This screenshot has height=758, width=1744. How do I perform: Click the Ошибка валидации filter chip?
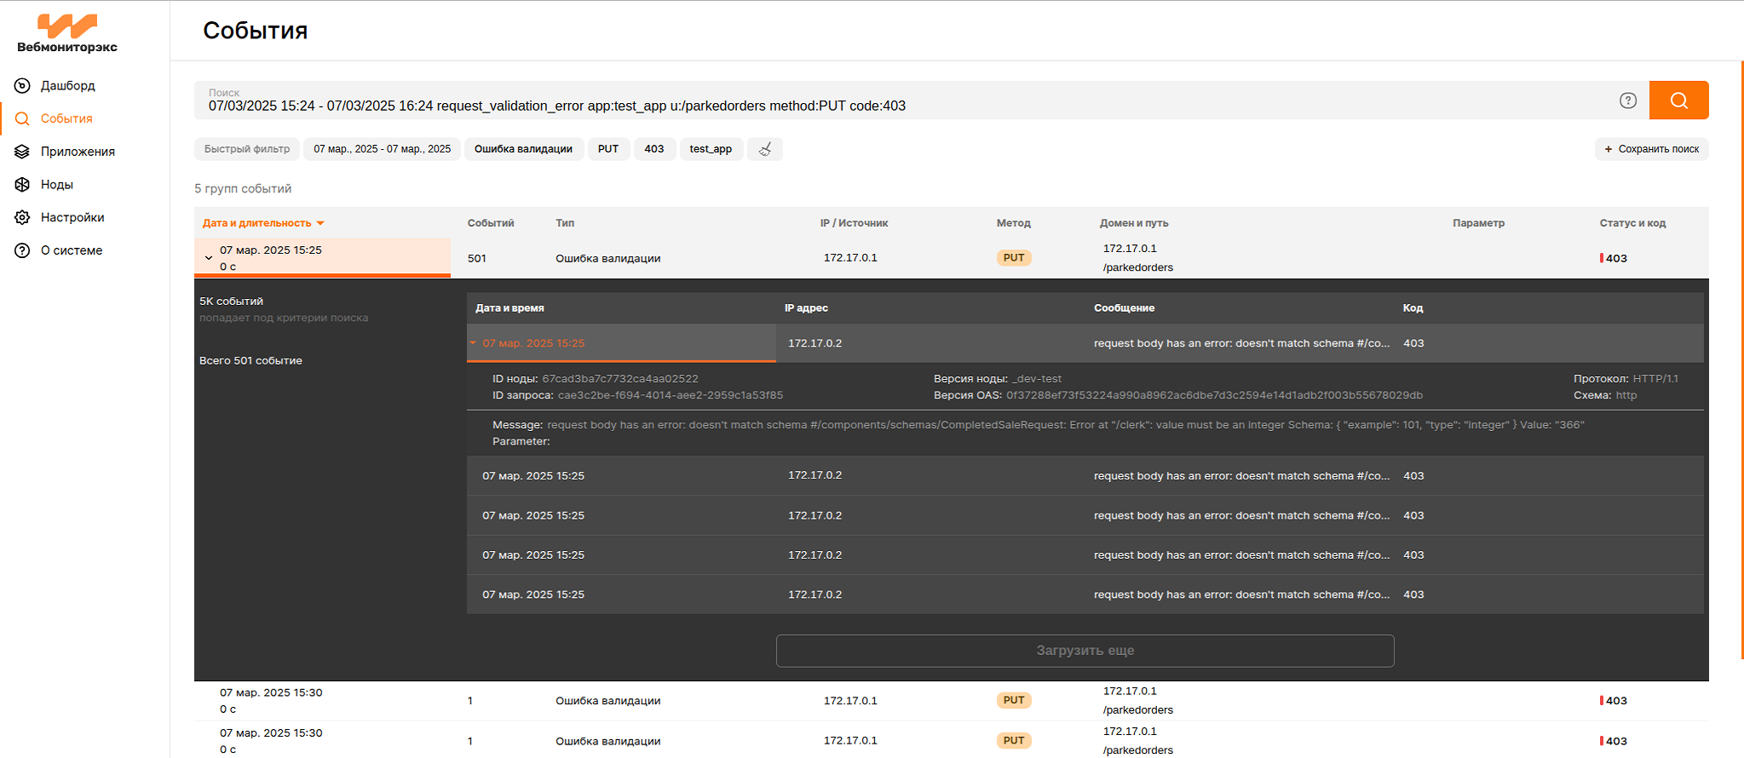point(522,149)
